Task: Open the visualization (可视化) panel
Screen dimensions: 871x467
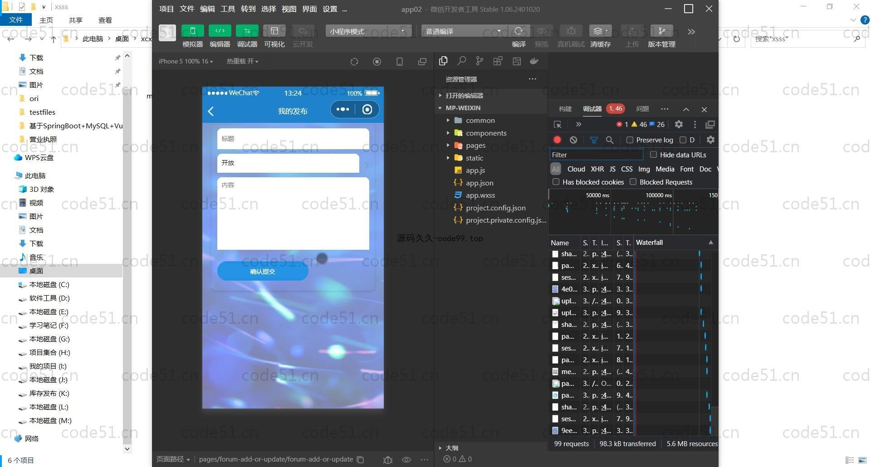Action: (274, 31)
